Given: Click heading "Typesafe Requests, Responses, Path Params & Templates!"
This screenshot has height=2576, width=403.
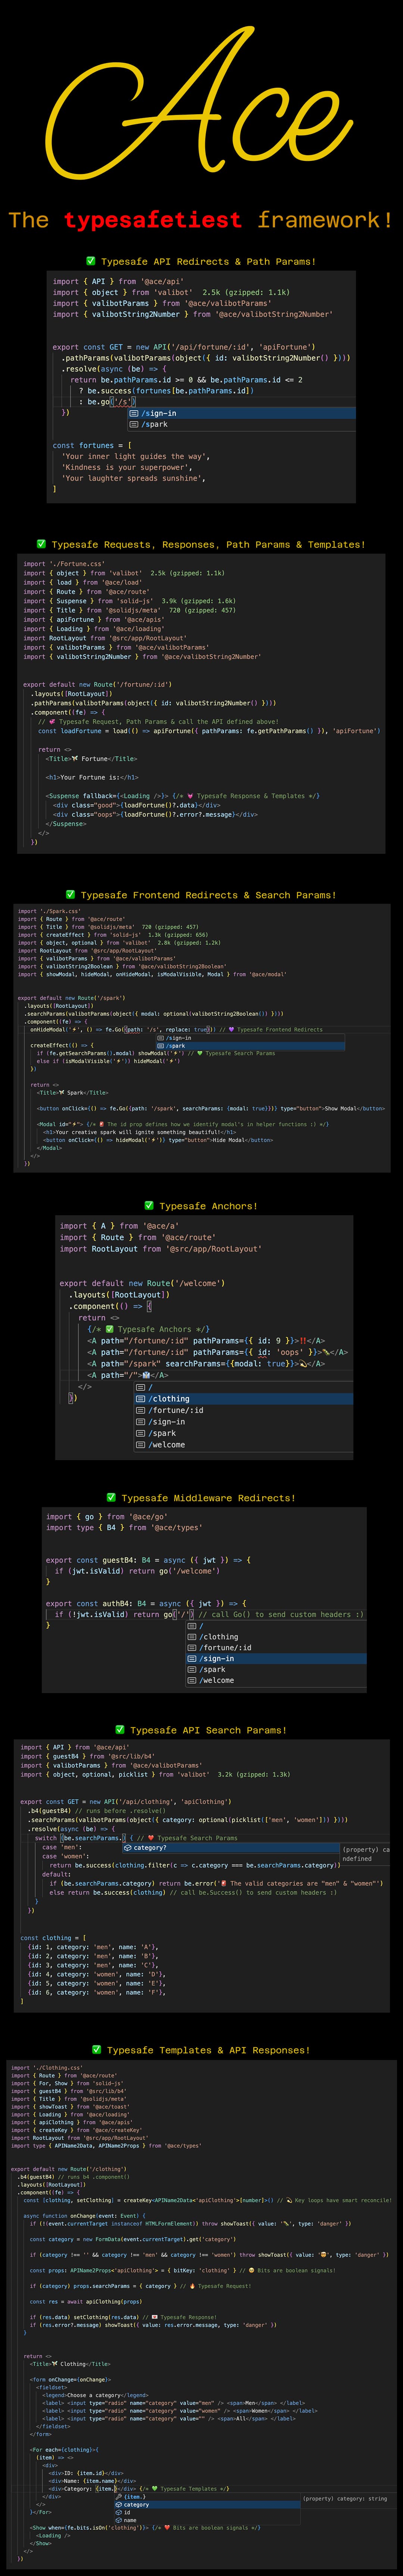Looking at the screenshot, I should [201, 545].
